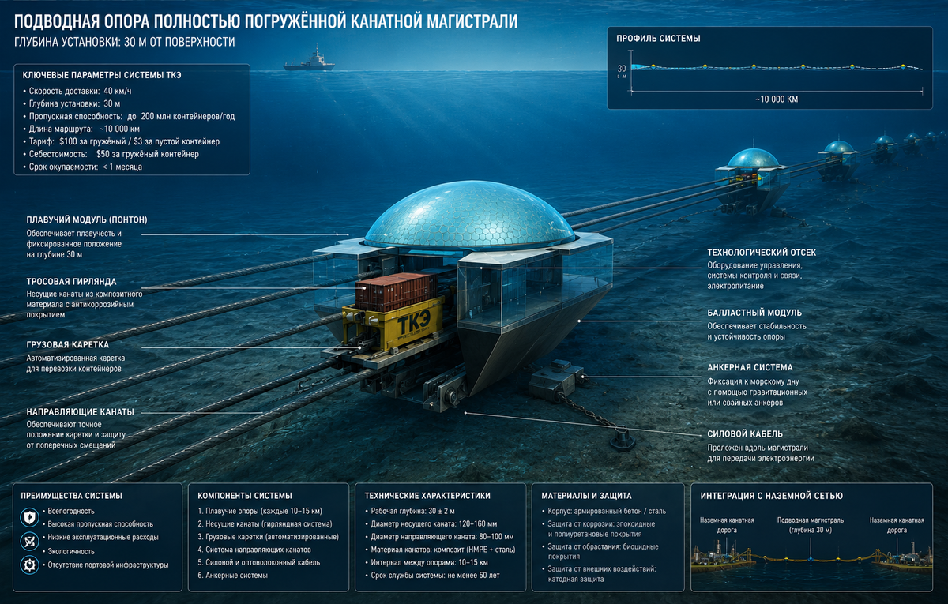Click list item 6. Анкерные системы

coord(232,576)
